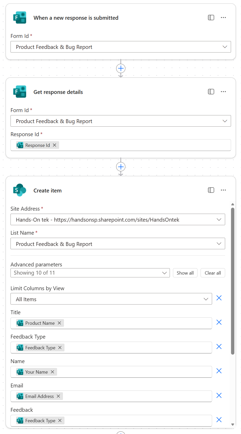Click inside the Email input field
Image resolution: width=241 pixels, height=434 pixels.
[136, 396]
